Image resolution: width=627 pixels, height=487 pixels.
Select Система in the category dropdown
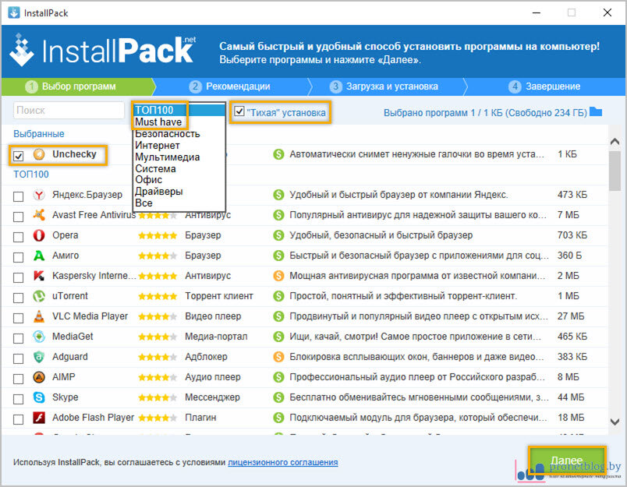[x=179, y=168]
